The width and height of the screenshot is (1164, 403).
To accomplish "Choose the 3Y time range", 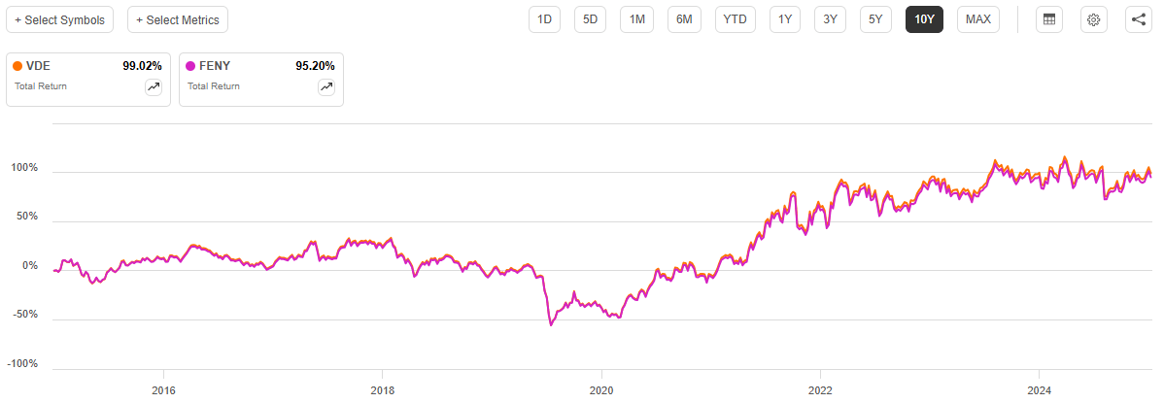I will pyautogui.click(x=830, y=19).
